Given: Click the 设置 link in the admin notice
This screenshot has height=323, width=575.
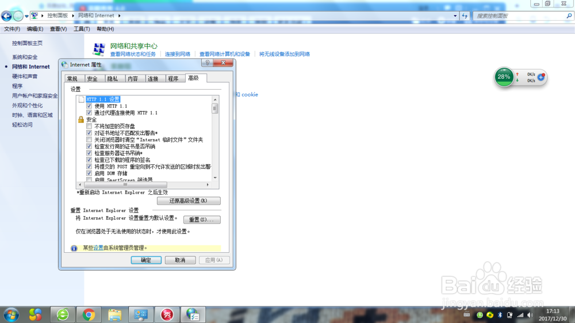Looking at the screenshot, I should [98, 248].
